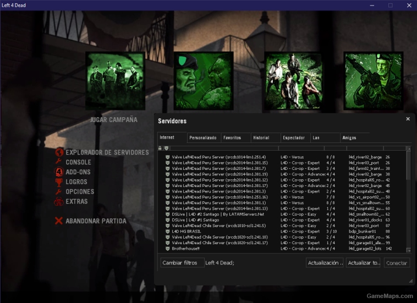Select Peru Server srcds1014-lim1.251.16 row
Image resolution: width=417 pixels, height=303 pixels.
[282, 197]
